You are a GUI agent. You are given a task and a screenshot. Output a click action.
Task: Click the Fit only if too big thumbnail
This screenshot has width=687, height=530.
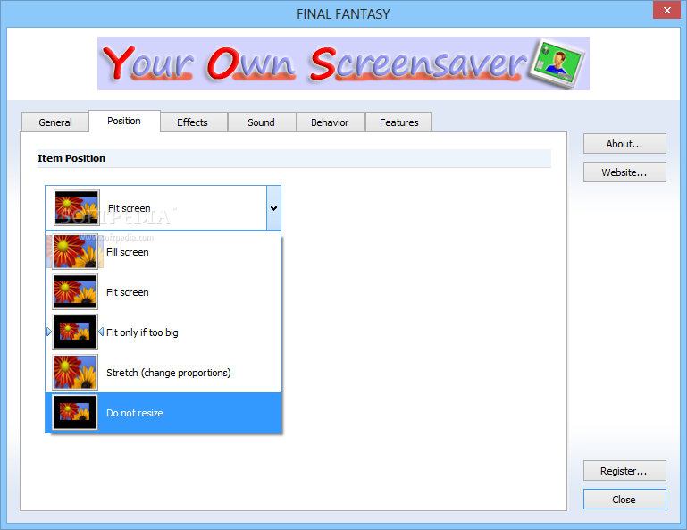pyautogui.click(x=75, y=332)
